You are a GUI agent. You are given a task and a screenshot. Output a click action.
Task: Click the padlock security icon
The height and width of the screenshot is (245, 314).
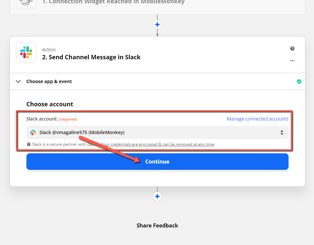[29, 144]
